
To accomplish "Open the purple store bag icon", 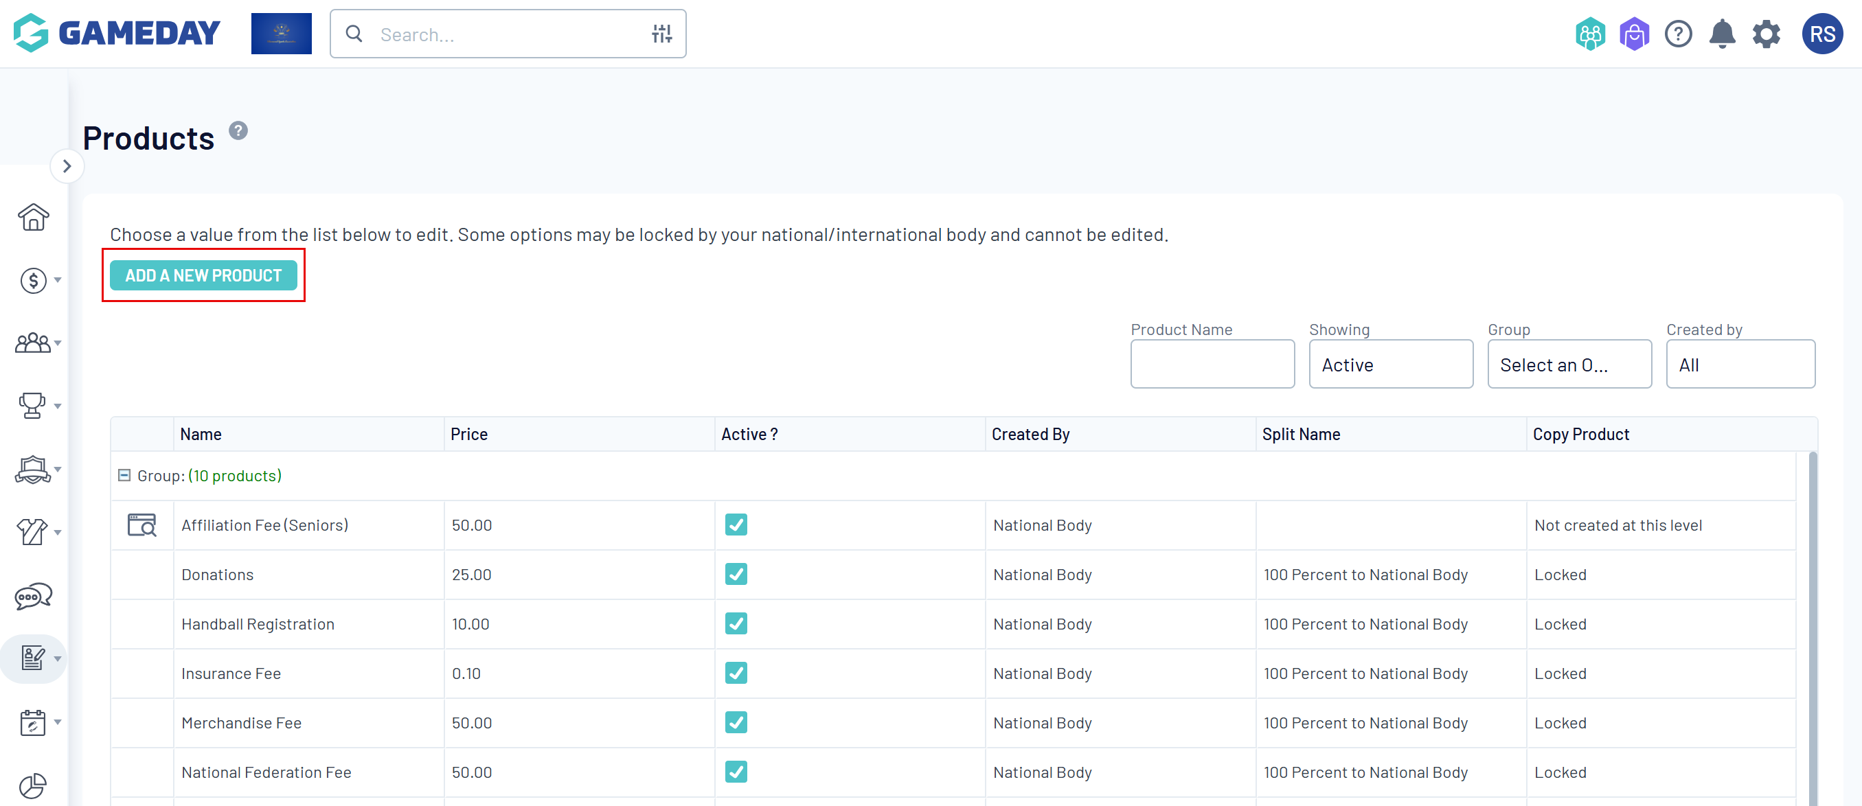I will (x=1633, y=34).
